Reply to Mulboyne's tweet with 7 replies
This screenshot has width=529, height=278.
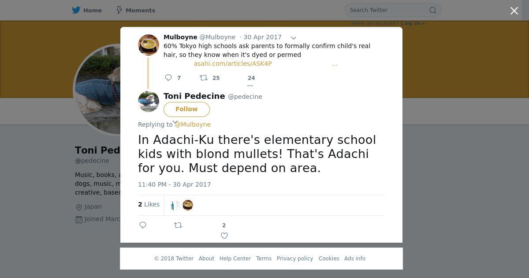point(168,78)
